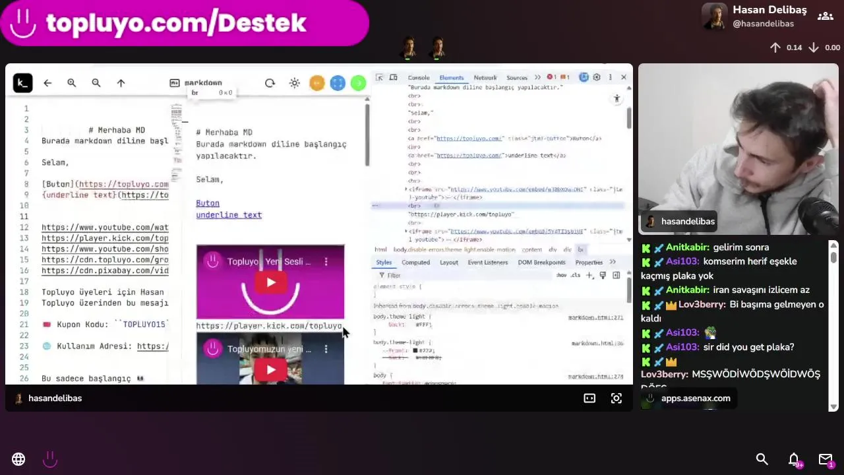Select the html breadcrumb in DevTools
Image resolution: width=844 pixels, height=475 pixels.
coord(380,250)
